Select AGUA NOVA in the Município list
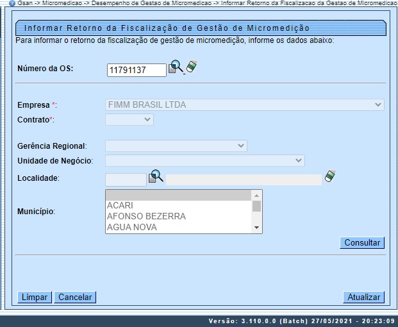 click(x=178, y=227)
